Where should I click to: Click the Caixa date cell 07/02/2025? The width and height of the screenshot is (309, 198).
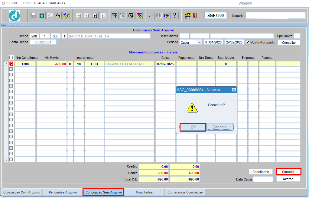click(165, 64)
